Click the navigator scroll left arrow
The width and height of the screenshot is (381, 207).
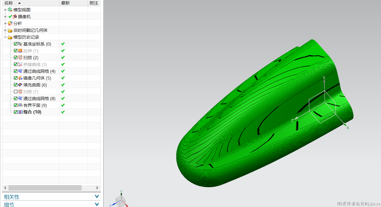(5, 188)
